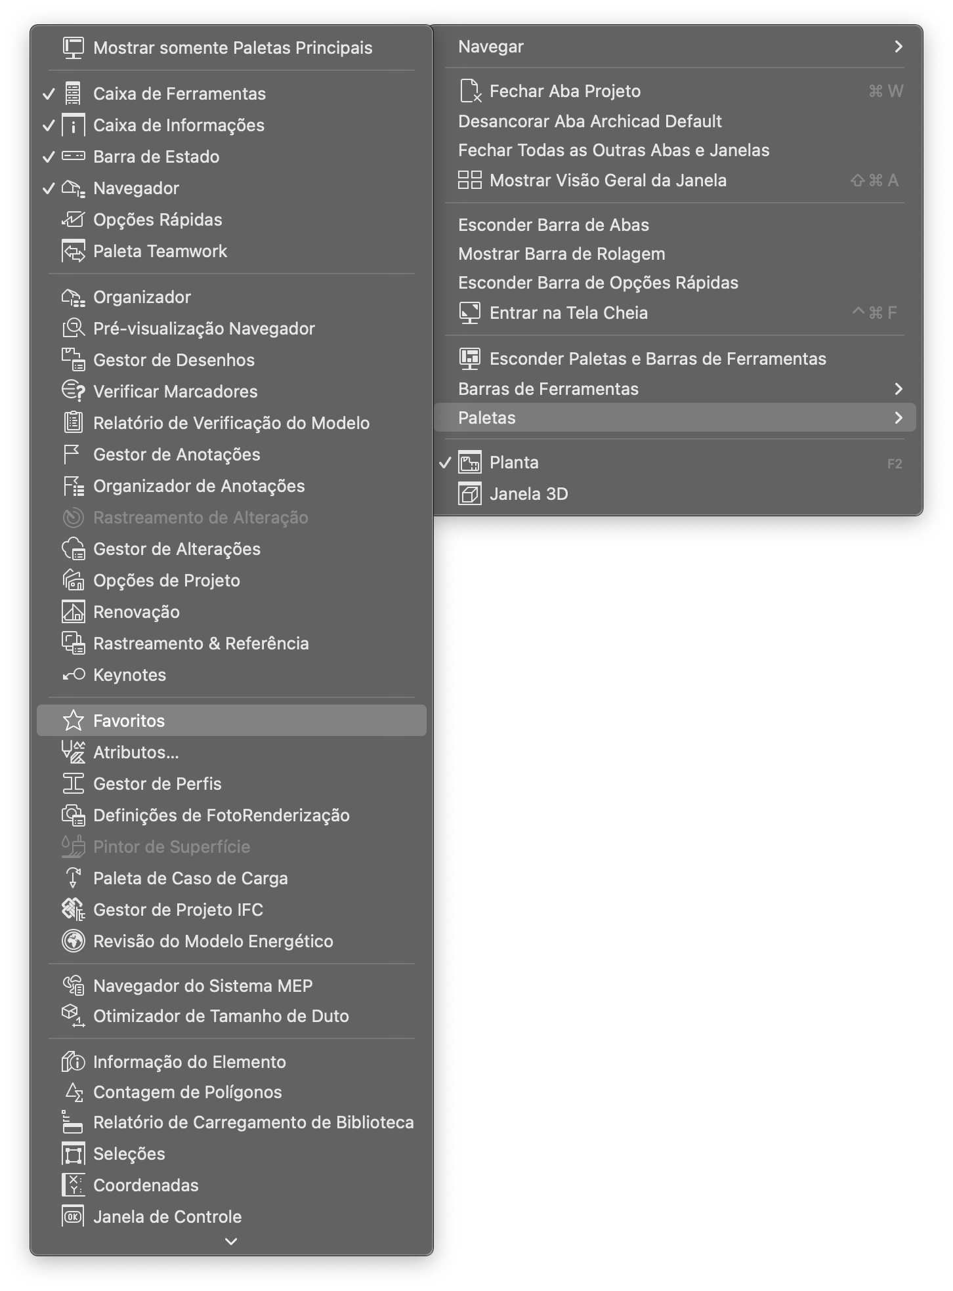This screenshot has width=953, height=1291.
Task: Click the Gestor de Projeto IFC icon
Action: click(x=73, y=909)
